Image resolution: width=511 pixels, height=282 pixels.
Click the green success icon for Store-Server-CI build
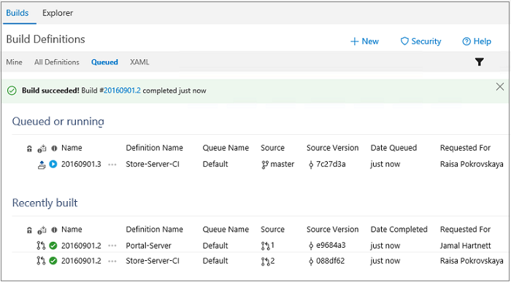(x=53, y=261)
